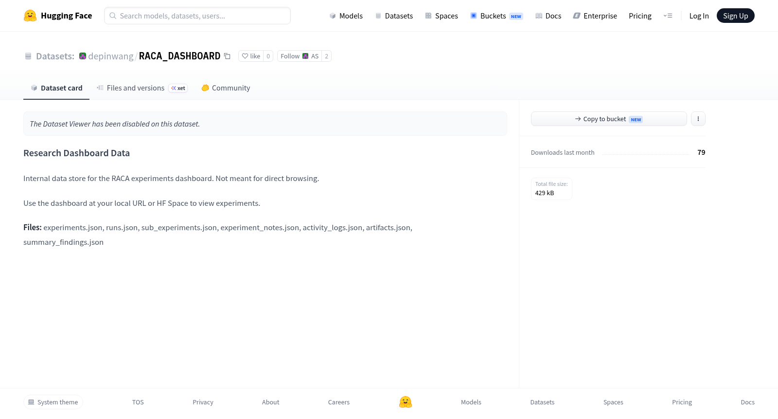
Task: Click the depinwang avatar icon
Action: coord(83,56)
